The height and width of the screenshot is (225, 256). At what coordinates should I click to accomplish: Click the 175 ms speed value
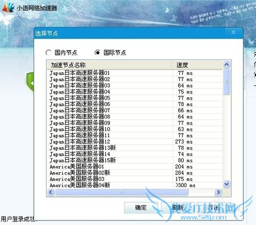coord(184,179)
